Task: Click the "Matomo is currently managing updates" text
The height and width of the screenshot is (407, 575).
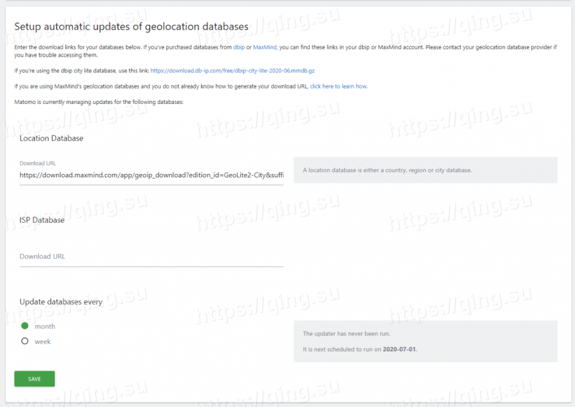Action: (95, 102)
